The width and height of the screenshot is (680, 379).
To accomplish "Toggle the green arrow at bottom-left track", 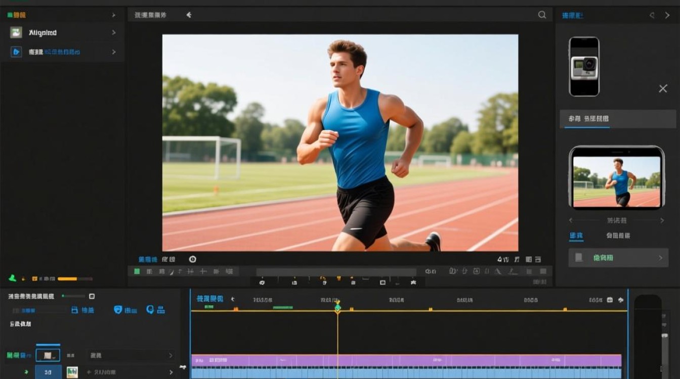I will [x=26, y=372].
